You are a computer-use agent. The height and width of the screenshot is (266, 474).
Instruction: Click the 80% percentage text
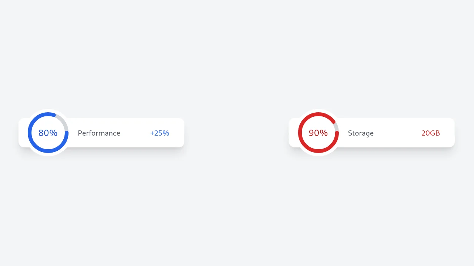pyautogui.click(x=48, y=133)
